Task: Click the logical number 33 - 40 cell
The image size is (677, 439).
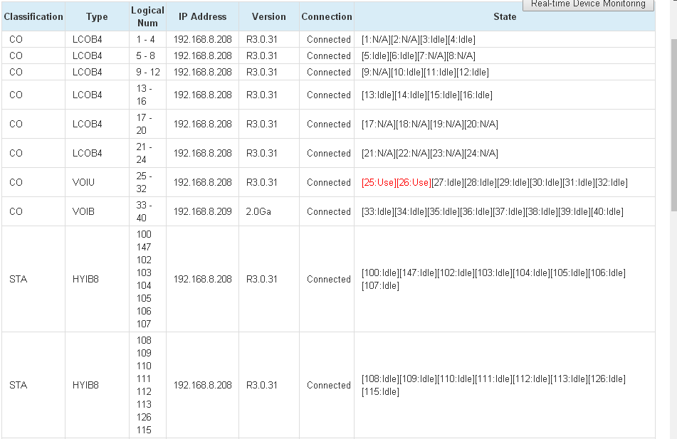Action: (147, 212)
